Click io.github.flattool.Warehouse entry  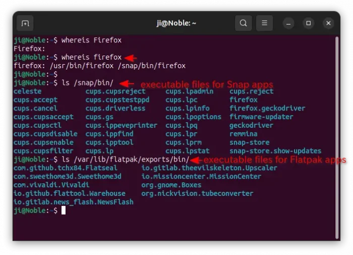coord(70,194)
